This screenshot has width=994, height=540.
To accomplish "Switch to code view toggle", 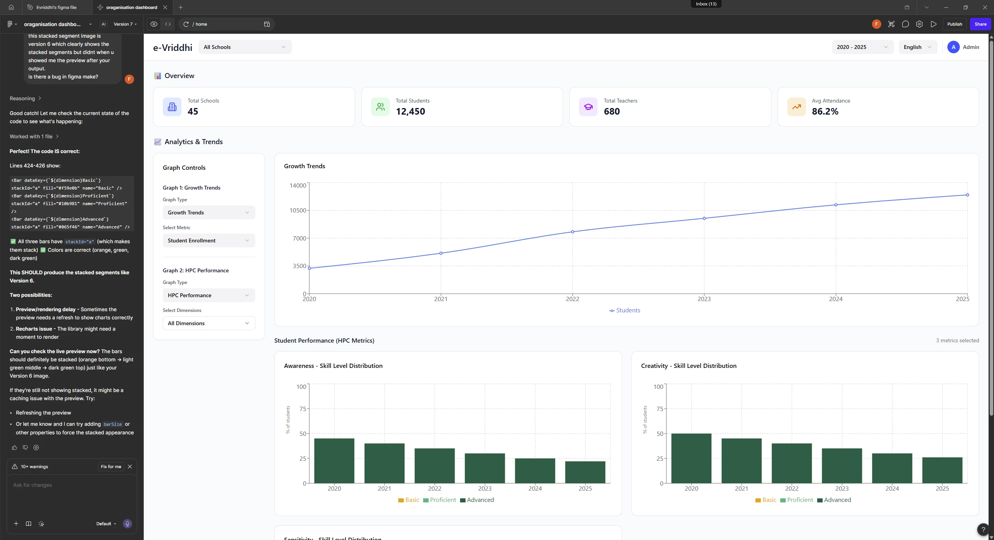I will [x=168, y=24].
